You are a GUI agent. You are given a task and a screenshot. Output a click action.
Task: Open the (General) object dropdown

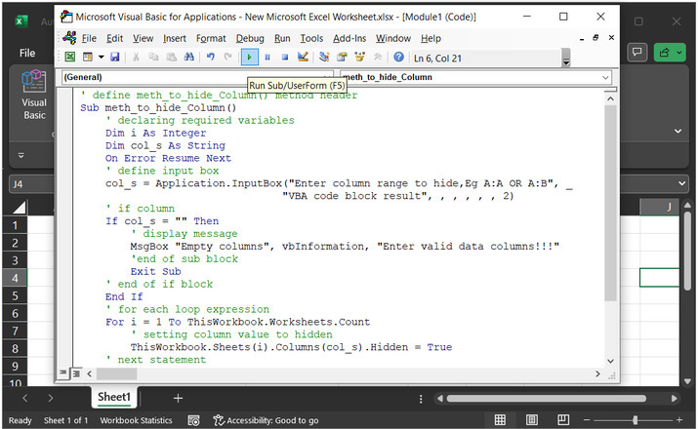coord(197,77)
